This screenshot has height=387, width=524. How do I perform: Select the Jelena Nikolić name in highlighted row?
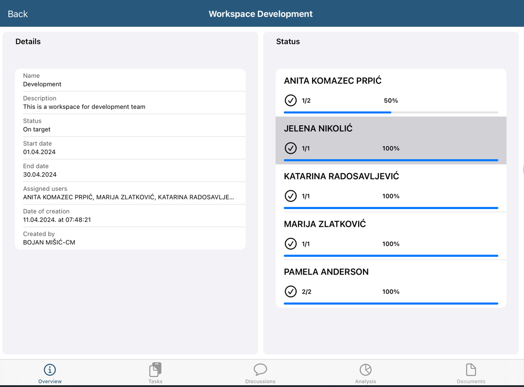click(x=318, y=128)
